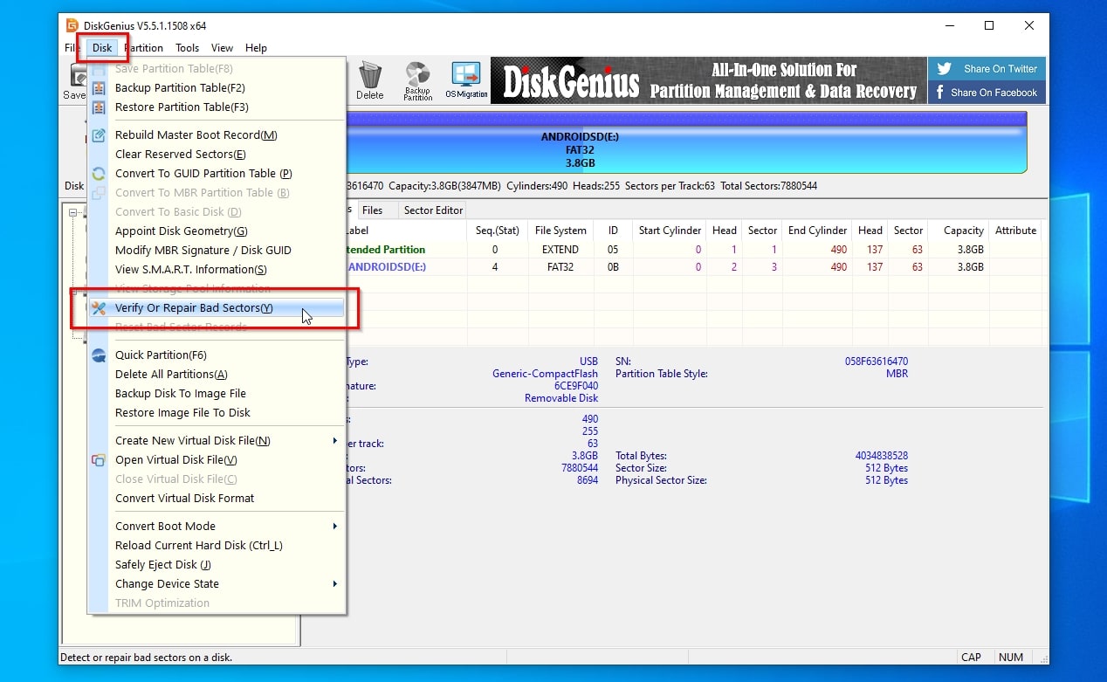This screenshot has width=1107, height=682.
Task: Switch to the Files tab
Action: [373, 210]
